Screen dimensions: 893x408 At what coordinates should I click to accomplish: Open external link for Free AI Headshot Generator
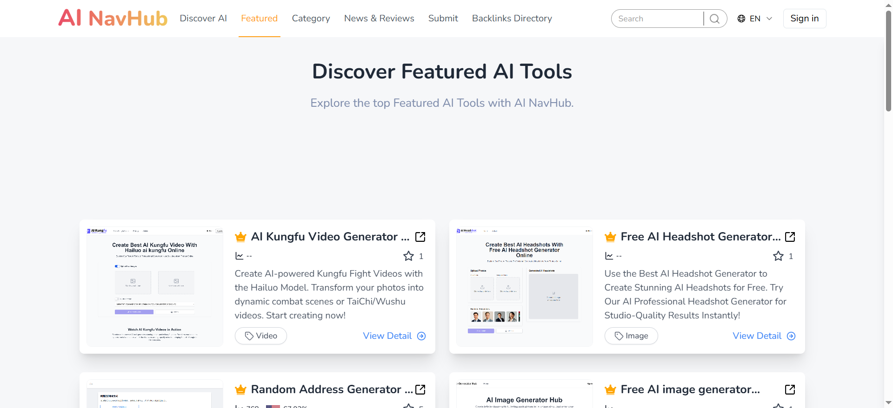(790, 237)
